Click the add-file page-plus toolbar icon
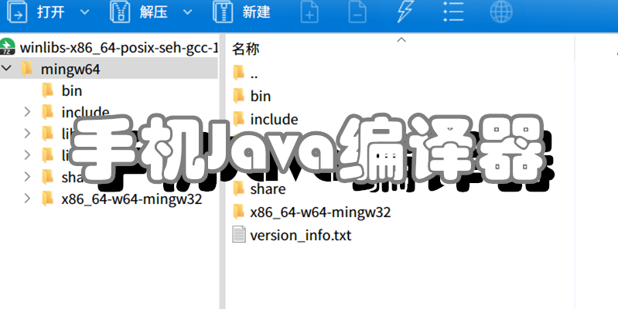The height and width of the screenshot is (309, 618). coord(309,12)
